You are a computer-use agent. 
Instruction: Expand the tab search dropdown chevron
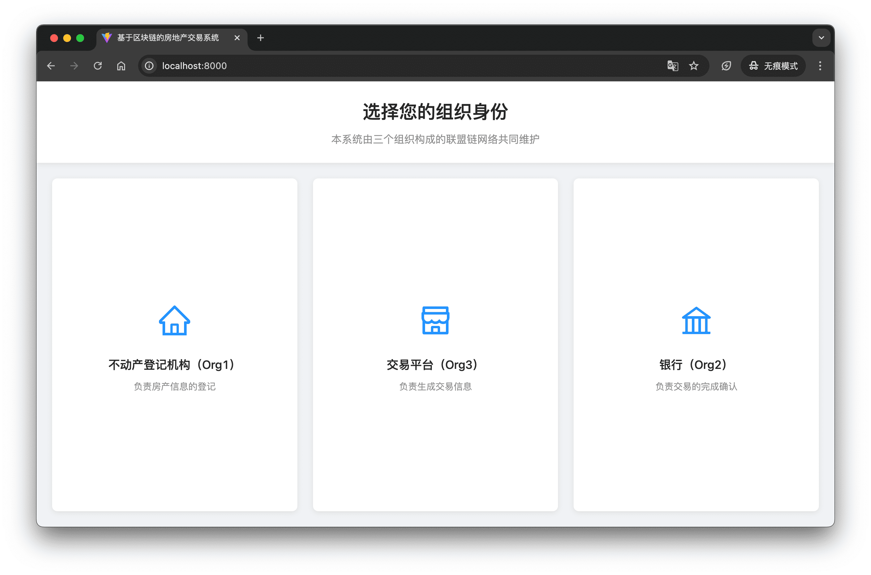(821, 38)
